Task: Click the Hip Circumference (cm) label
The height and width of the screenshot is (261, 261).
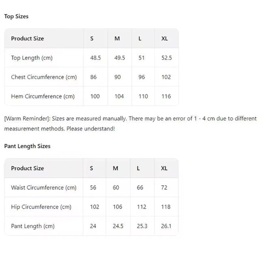Action: point(41,207)
